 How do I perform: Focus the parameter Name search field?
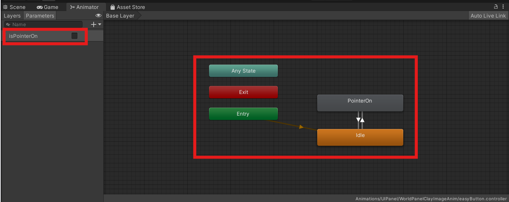(x=43, y=24)
